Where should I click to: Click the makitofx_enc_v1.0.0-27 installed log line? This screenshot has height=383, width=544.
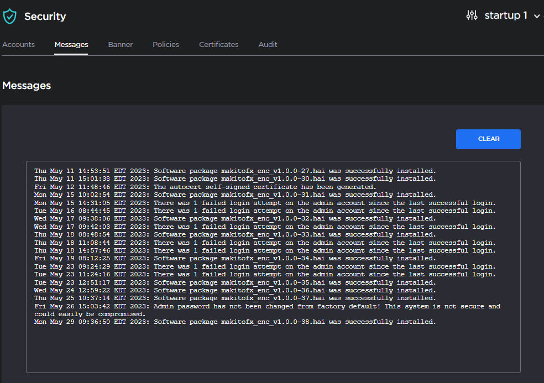coord(235,171)
